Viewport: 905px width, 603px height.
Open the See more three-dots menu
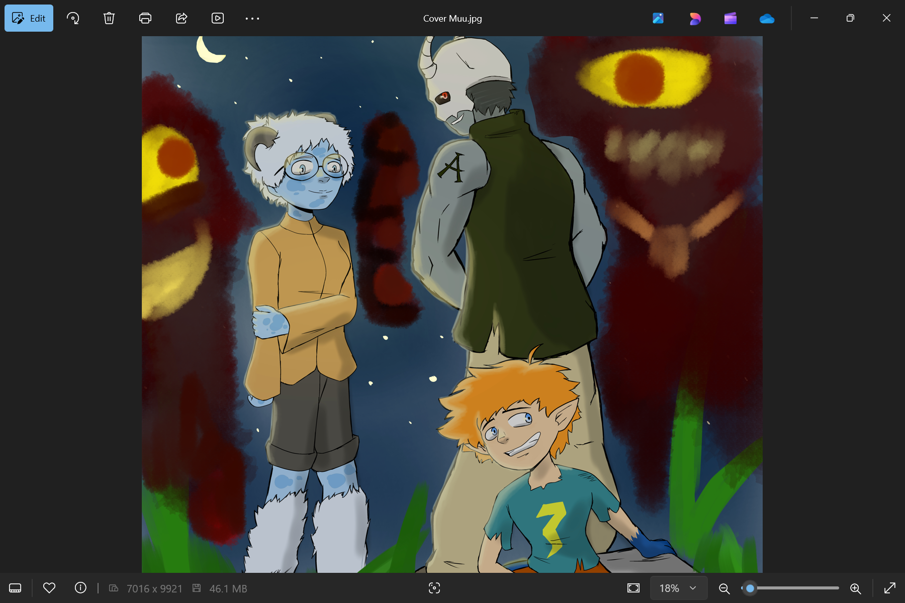click(x=252, y=19)
